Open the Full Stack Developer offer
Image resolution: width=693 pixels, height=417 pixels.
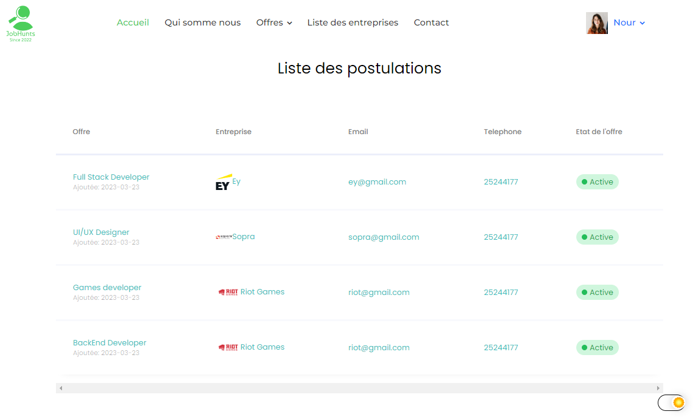pos(111,177)
